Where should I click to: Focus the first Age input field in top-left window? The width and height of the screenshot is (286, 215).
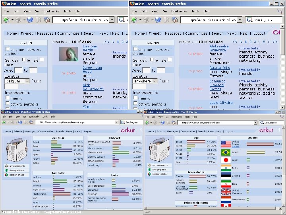click(18, 70)
